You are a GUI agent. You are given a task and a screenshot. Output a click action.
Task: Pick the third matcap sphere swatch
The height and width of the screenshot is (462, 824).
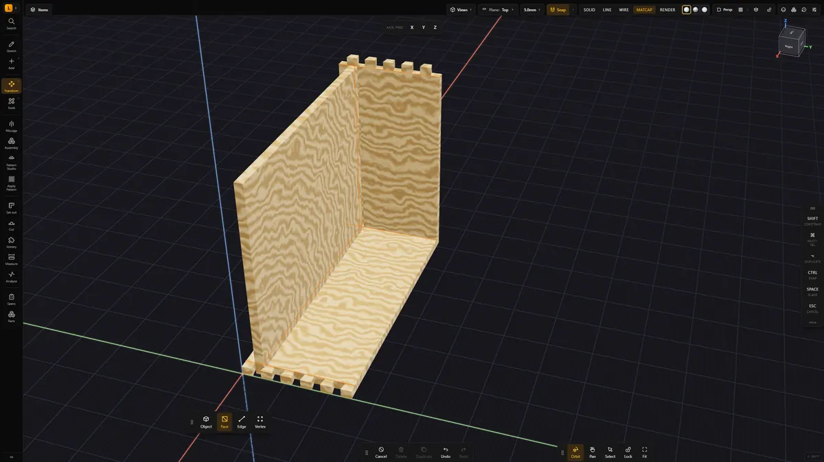point(705,10)
